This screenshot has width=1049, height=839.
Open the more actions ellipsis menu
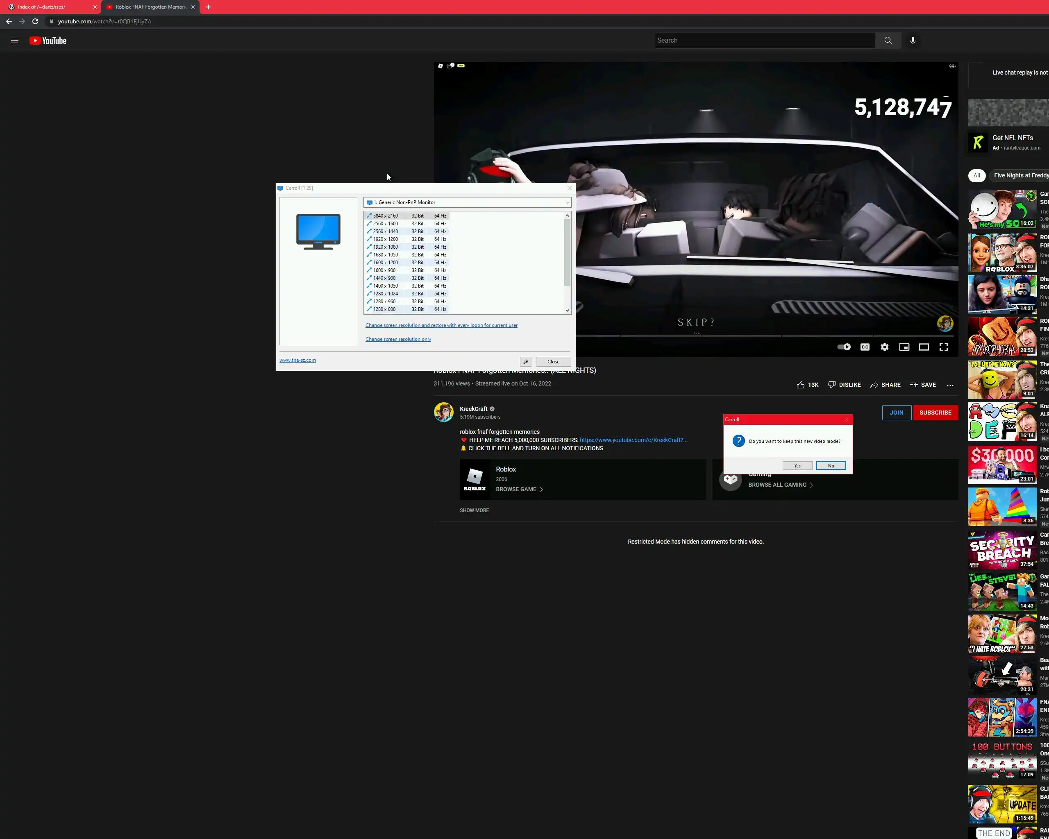click(950, 385)
